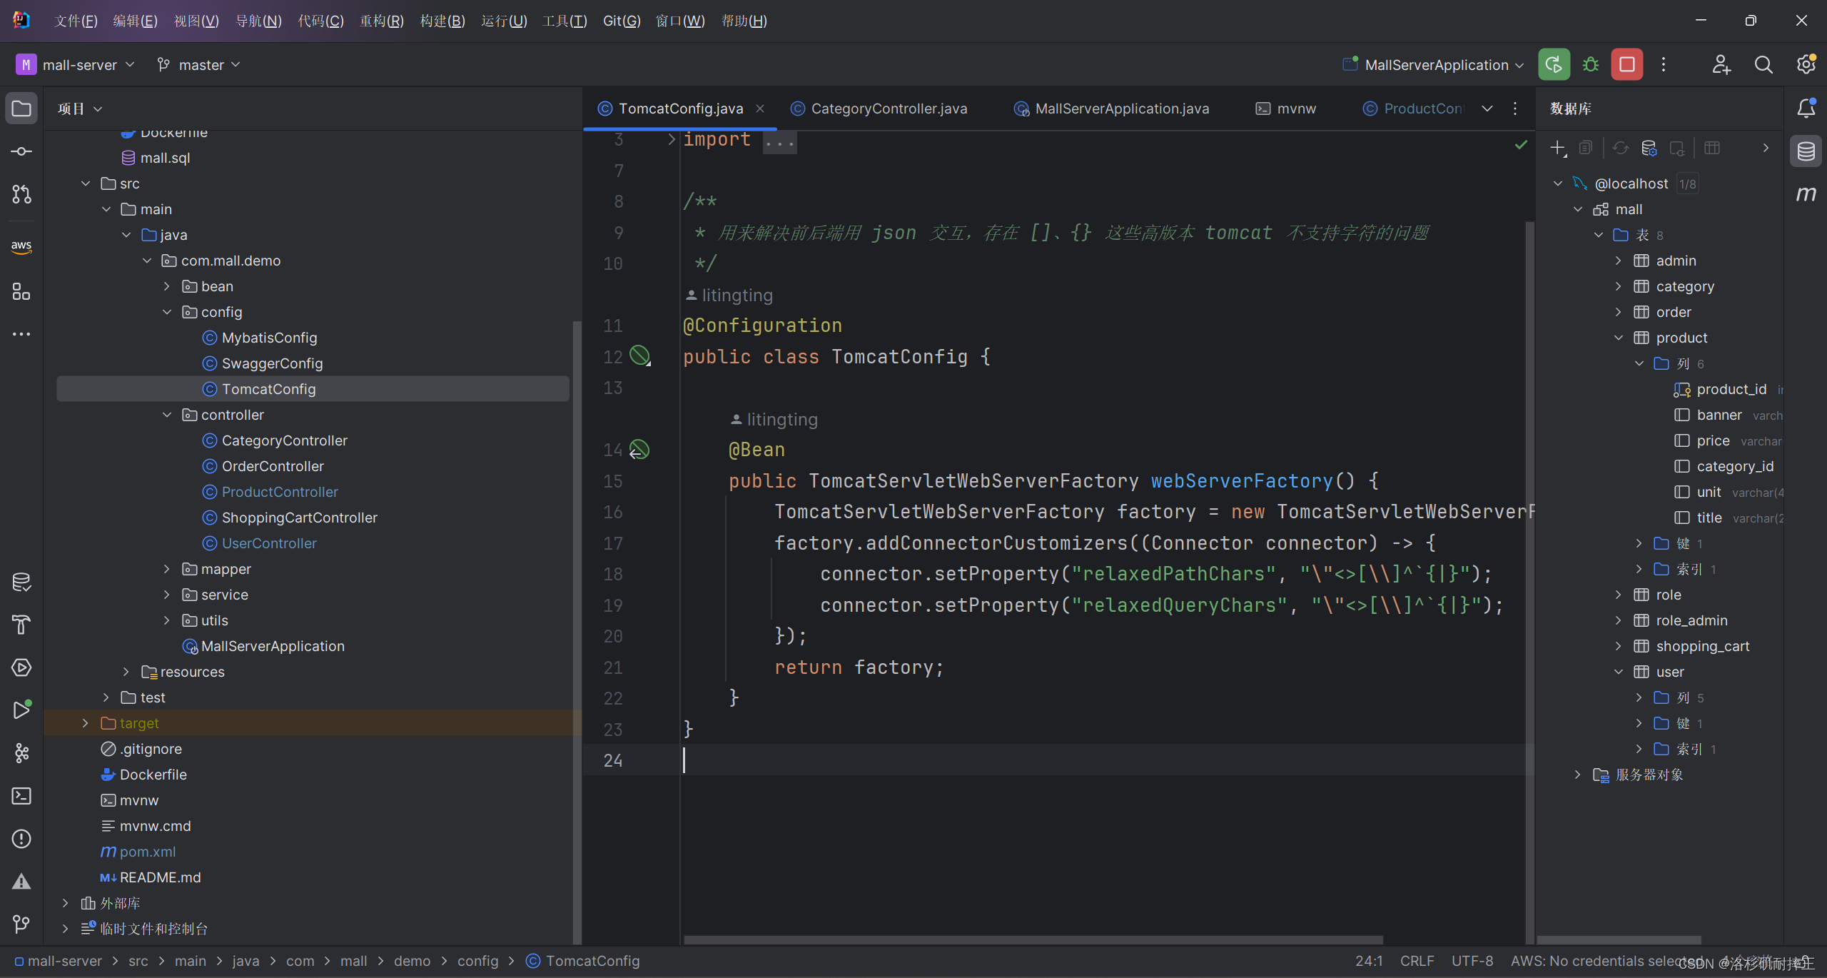Open data source properties icon

(1649, 148)
